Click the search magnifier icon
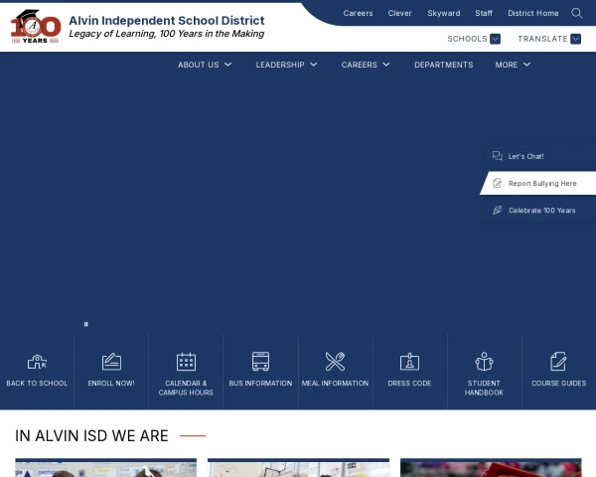 577,13
